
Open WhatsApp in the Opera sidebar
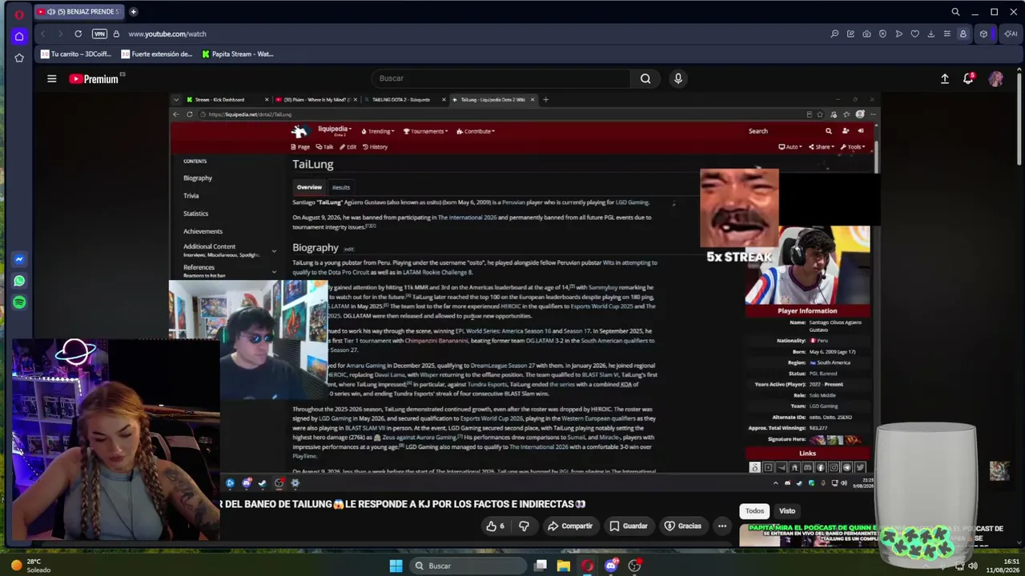pyautogui.click(x=19, y=281)
